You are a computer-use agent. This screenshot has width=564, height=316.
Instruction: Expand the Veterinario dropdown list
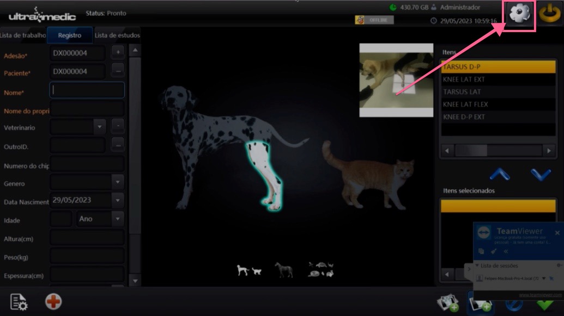point(99,126)
